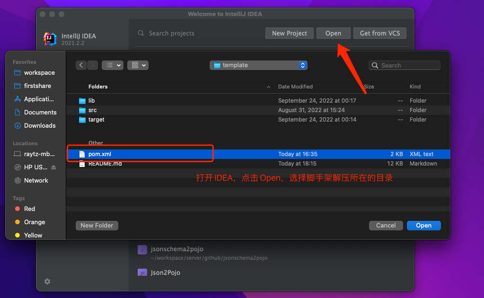Screen dimensions: 484x298
Task: Sort by Date Modified column
Action: pos(295,87)
